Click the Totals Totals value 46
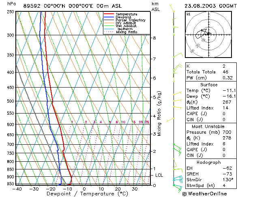Image resolution: width=255 pixels, height=197 pixels. (225, 72)
